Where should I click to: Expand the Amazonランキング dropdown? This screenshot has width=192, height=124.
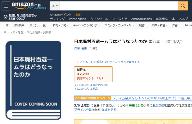click(x=86, y=25)
